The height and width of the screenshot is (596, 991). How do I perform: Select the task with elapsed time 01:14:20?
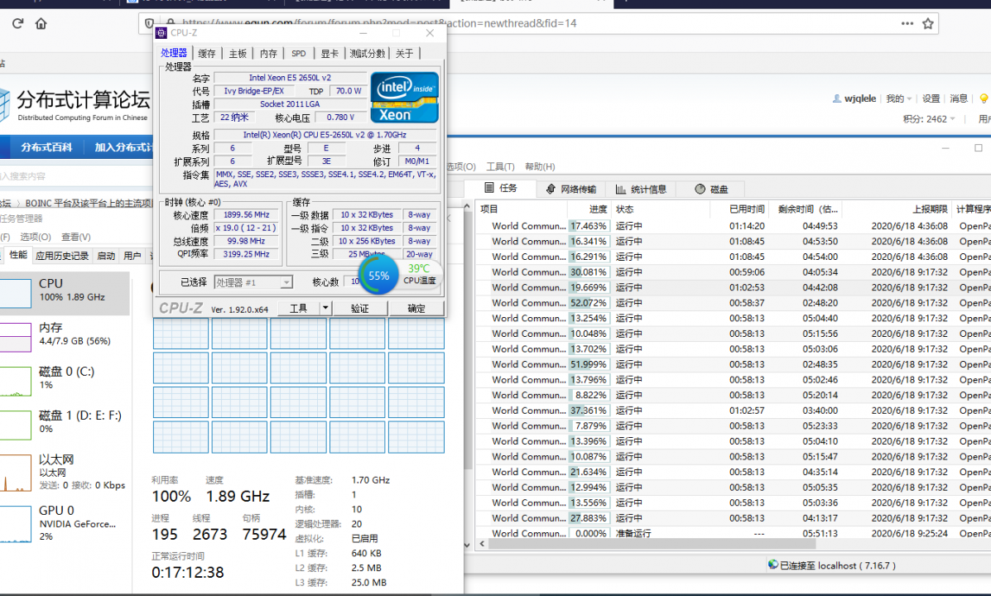coord(734,226)
